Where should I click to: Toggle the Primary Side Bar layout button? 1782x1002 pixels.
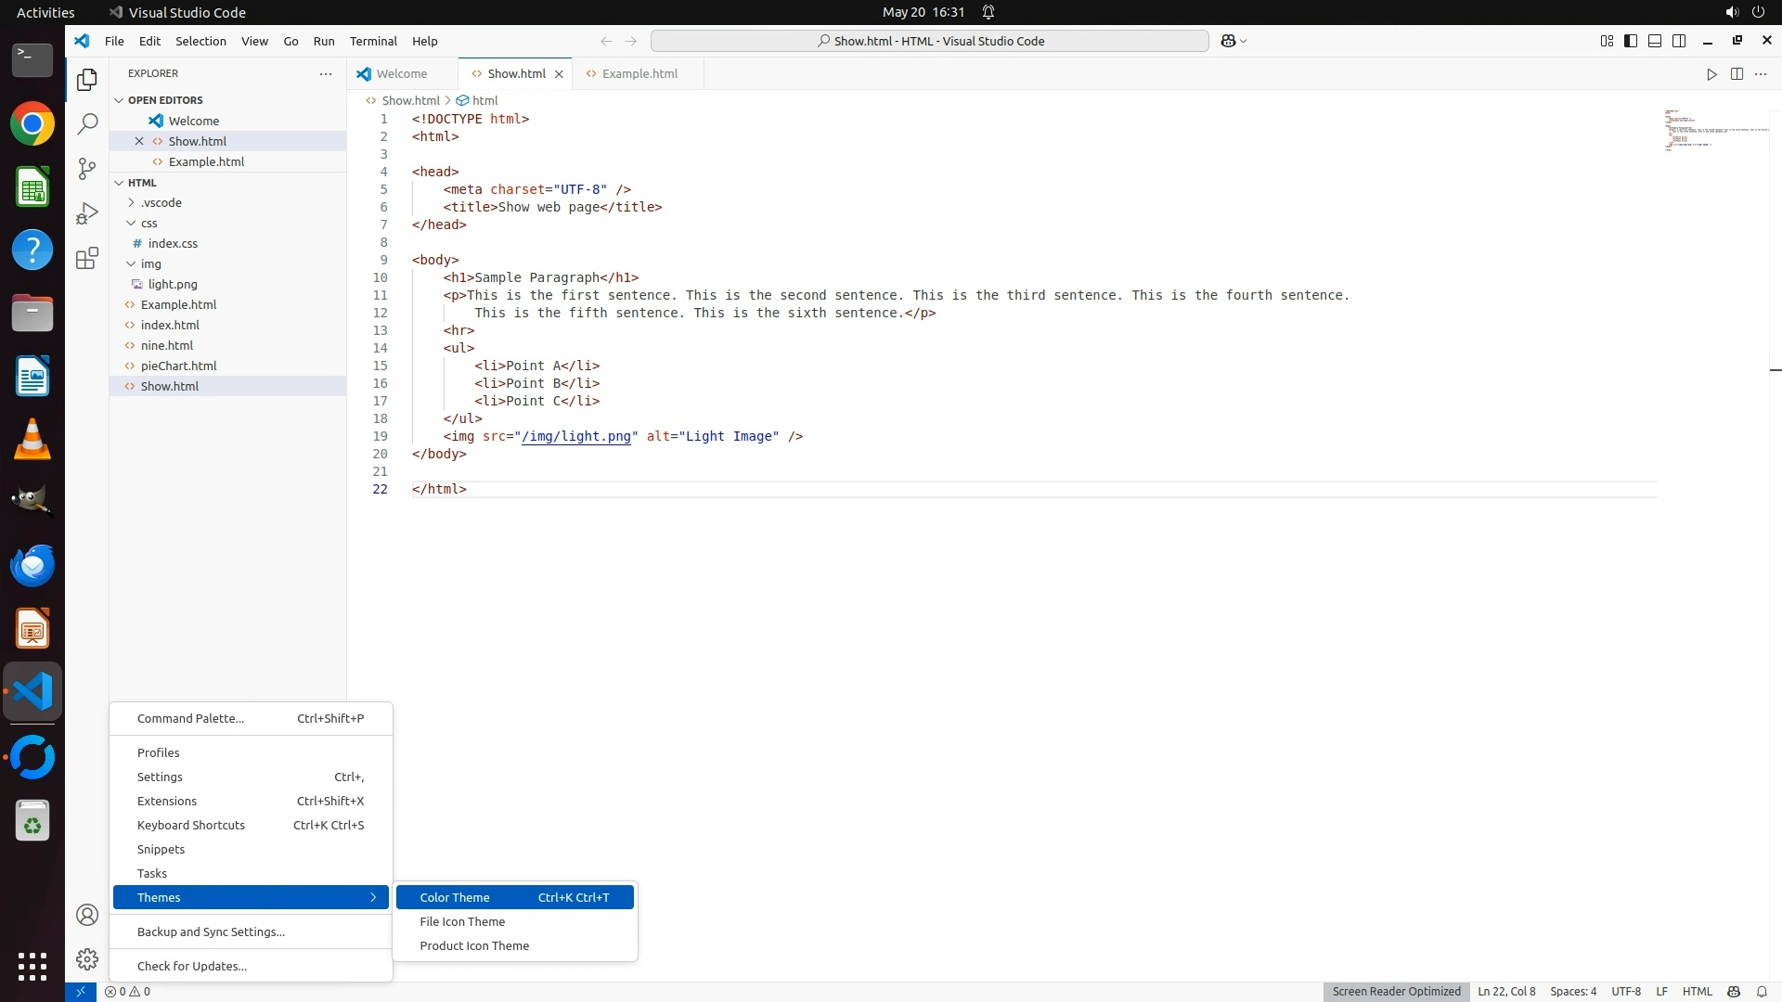(1631, 41)
